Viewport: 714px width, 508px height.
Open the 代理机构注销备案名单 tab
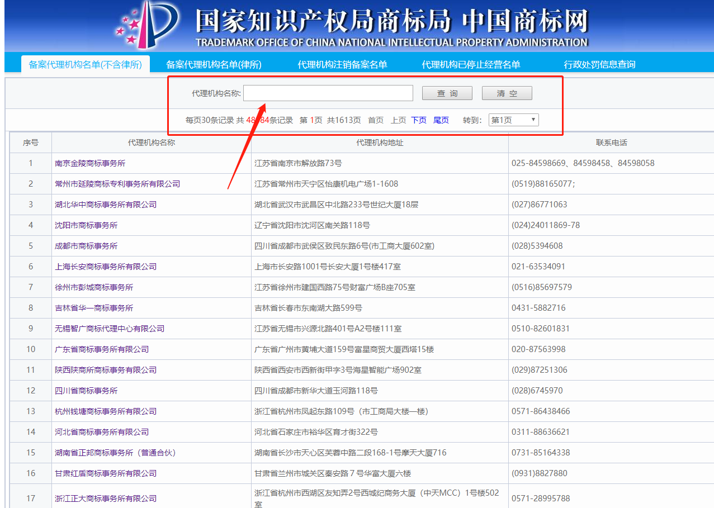click(x=343, y=64)
